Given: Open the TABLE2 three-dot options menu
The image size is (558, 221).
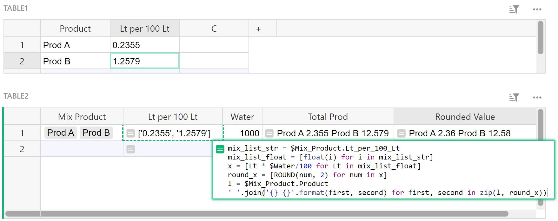Looking at the screenshot, I should tap(537, 97).
